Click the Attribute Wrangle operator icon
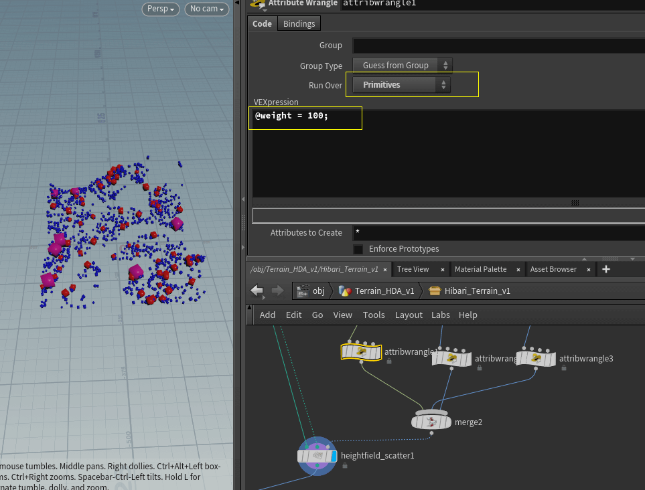645x490 pixels. click(257, 3)
